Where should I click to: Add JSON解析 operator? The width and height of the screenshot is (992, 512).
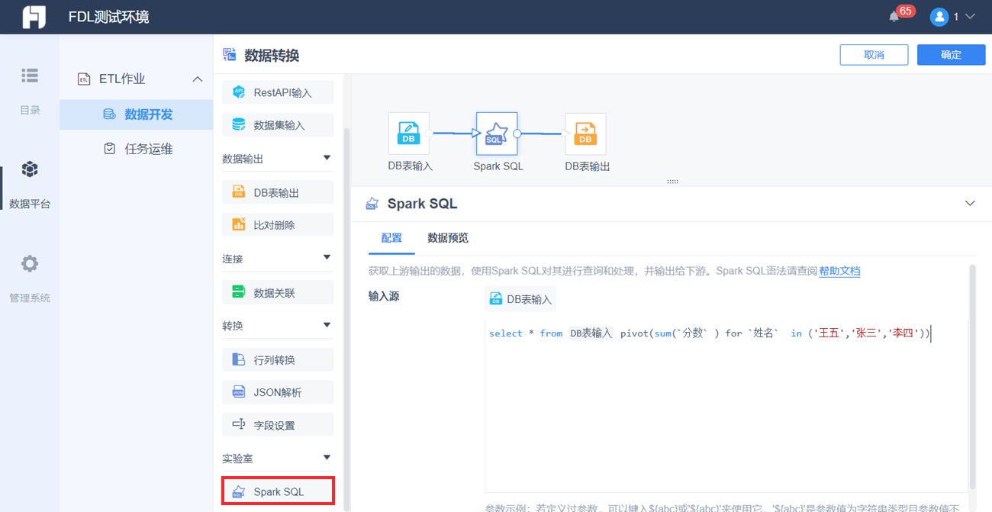click(x=278, y=392)
